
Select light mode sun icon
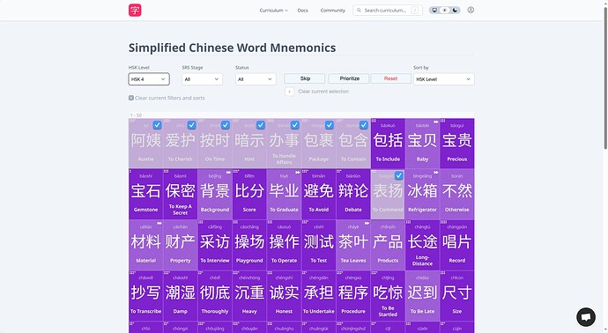[445, 10]
